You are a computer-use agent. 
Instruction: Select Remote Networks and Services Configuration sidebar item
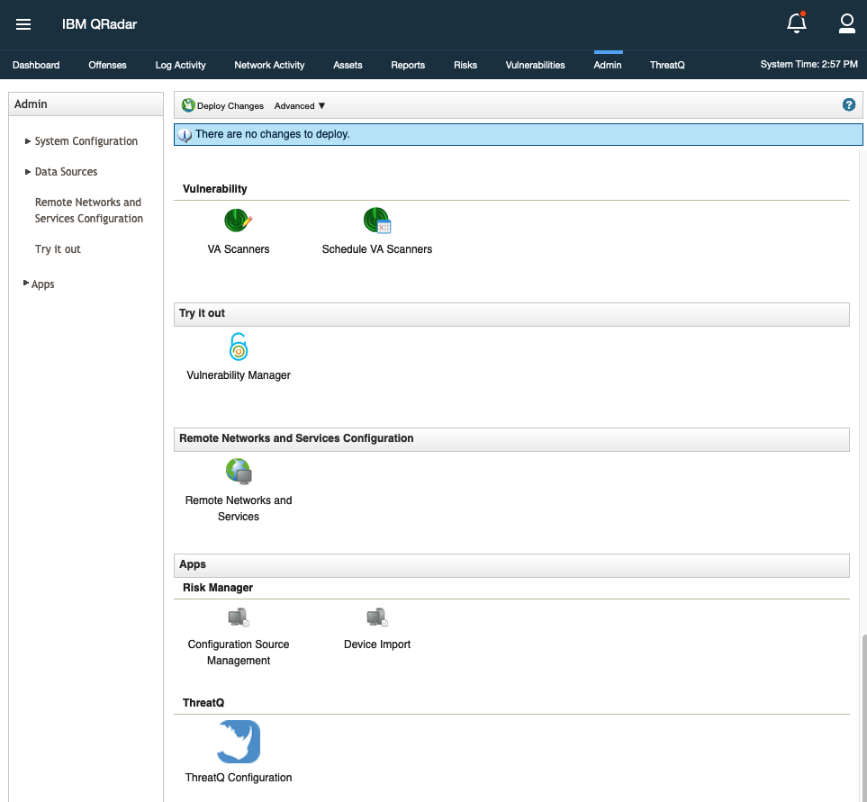coord(88,210)
